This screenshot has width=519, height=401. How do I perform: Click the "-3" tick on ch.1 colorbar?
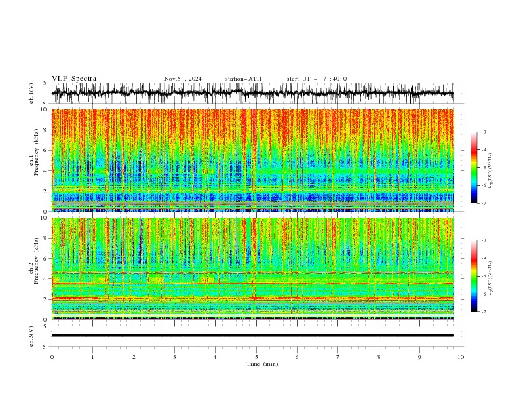tap(483, 132)
